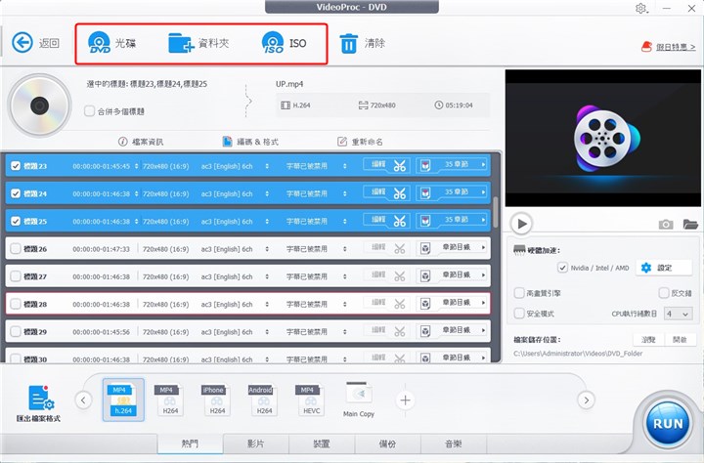704x463 pixels.
Task: Open output folder icon under the preview
Action: point(690,224)
